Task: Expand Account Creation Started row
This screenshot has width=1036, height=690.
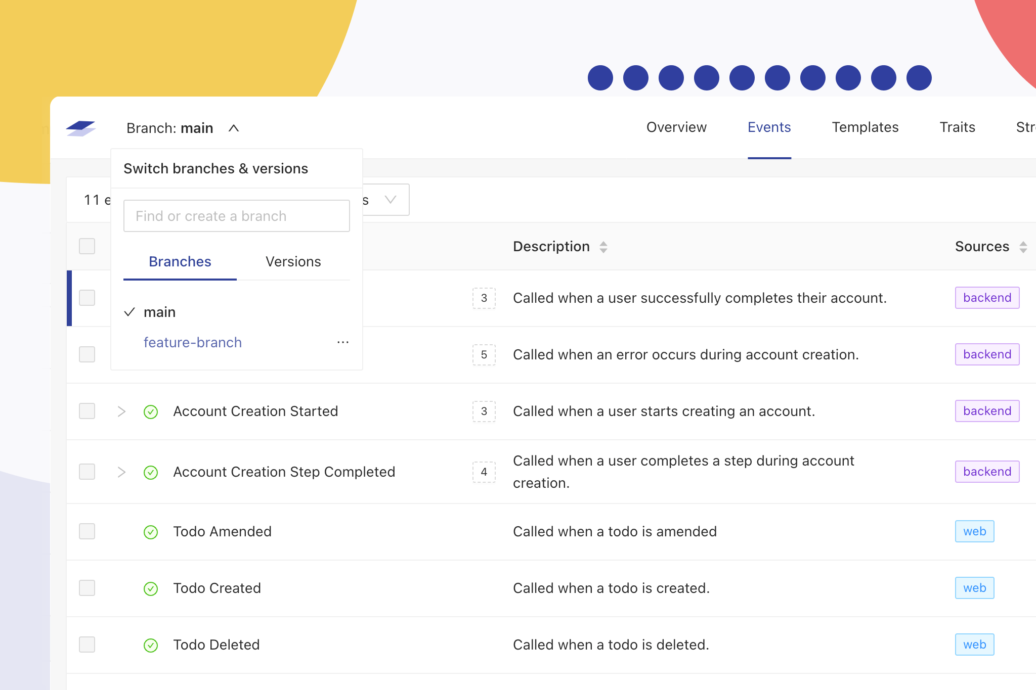Action: click(121, 411)
